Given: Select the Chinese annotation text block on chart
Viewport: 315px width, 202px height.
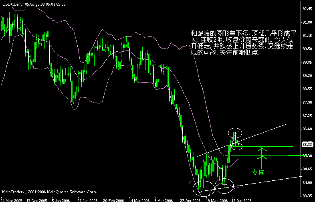Looking at the screenshot, I should click(x=244, y=43).
